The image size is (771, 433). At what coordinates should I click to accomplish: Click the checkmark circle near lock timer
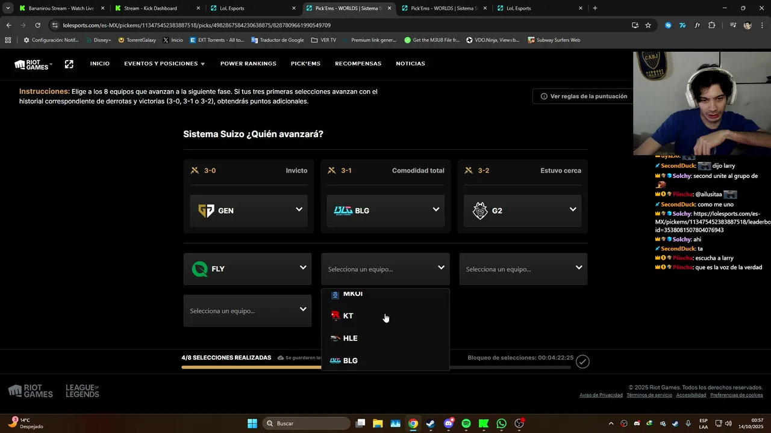pyautogui.click(x=582, y=361)
